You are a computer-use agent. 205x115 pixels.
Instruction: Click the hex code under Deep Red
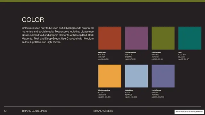102,57
